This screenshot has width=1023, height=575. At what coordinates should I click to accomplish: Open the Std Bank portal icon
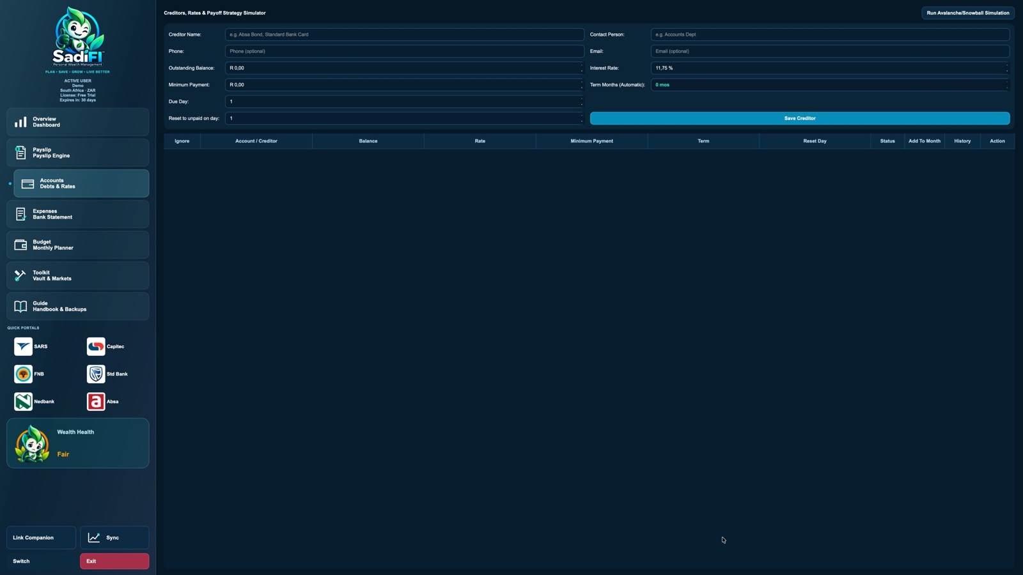(96, 374)
